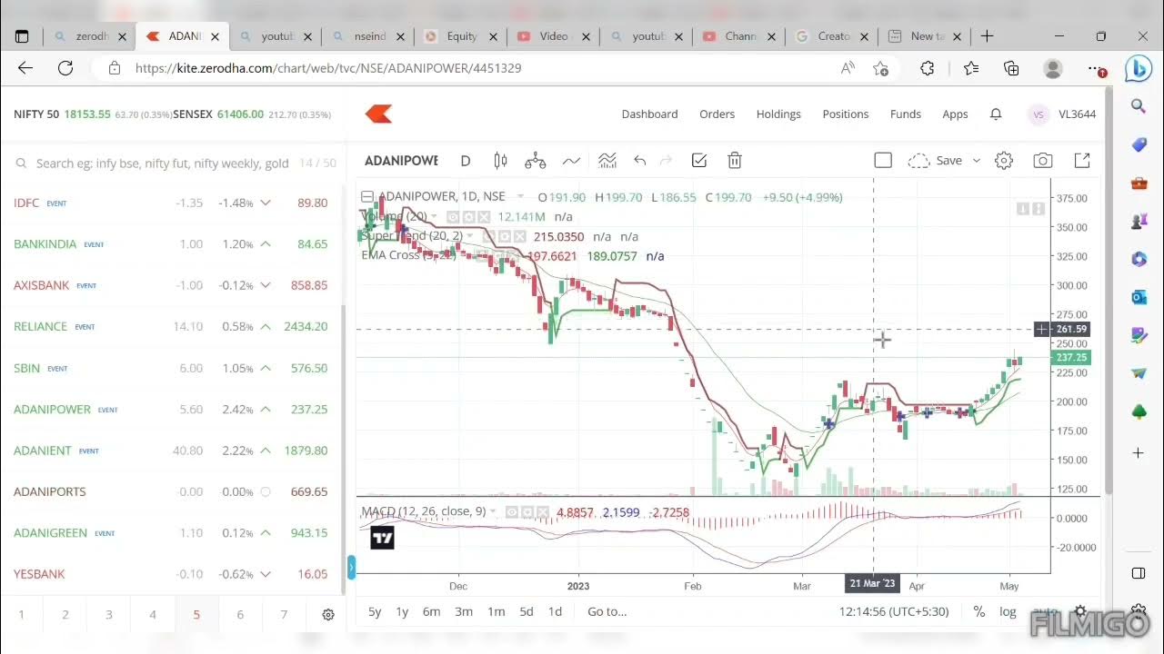Set chart range to 1m
The image size is (1164, 654).
pos(496,612)
